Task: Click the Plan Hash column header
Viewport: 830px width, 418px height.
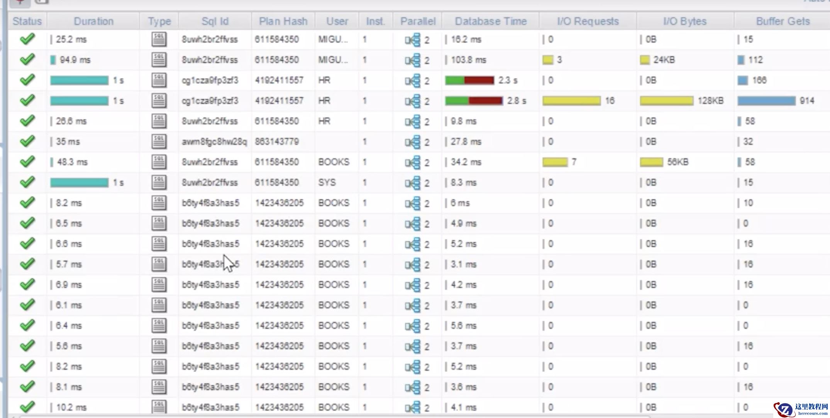Action: pos(283,21)
